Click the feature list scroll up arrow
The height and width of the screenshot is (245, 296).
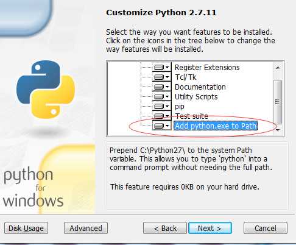click(278, 68)
